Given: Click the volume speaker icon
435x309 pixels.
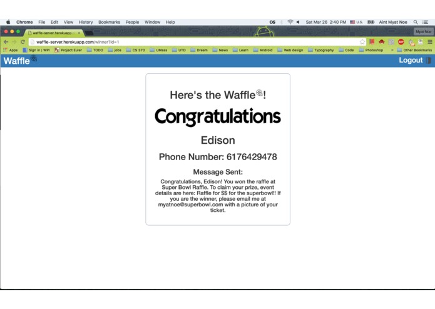Looking at the screenshot, I should point(298,22).
